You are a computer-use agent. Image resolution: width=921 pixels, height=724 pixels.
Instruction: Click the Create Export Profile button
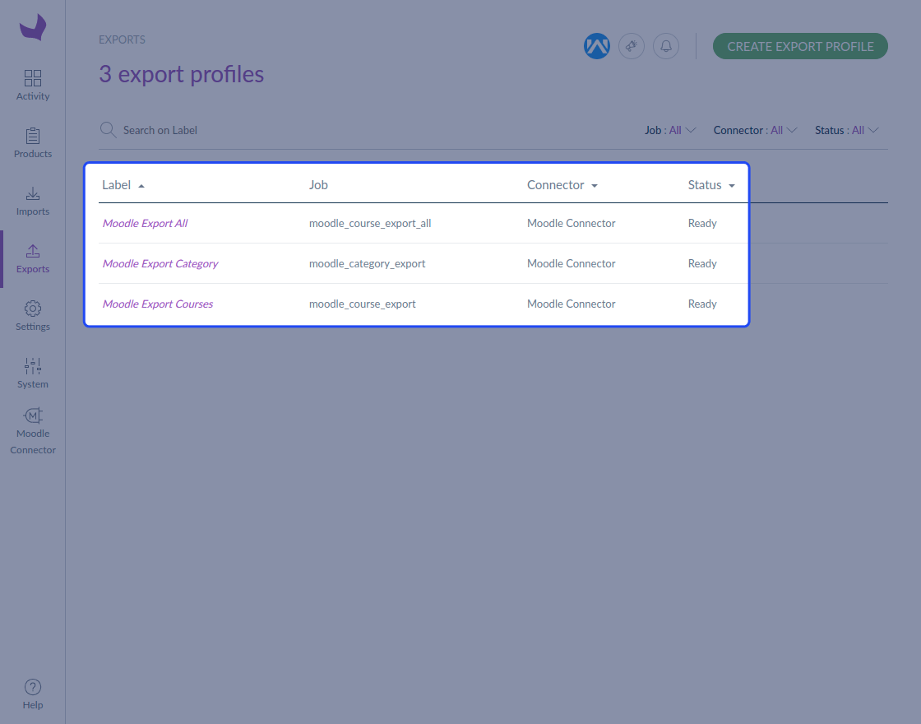click(800, 46)
